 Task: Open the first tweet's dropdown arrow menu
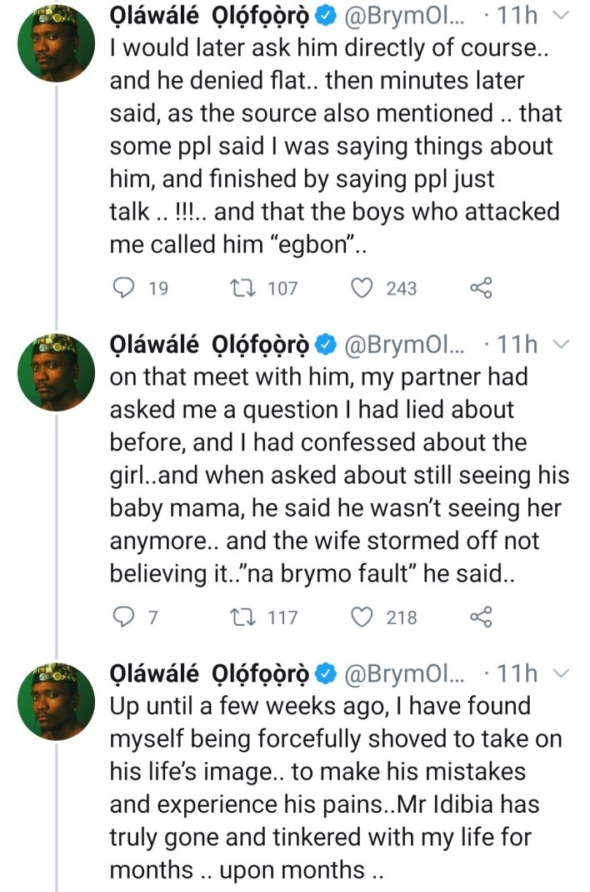[x=561, y=14]
